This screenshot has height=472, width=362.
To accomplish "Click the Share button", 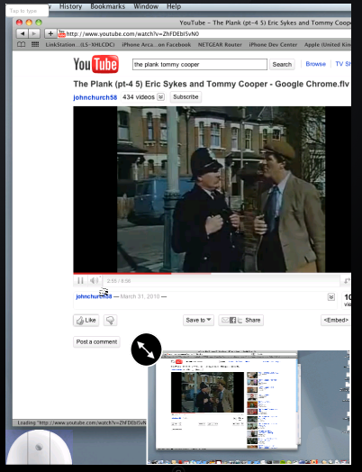I will (x=241, y=320).
